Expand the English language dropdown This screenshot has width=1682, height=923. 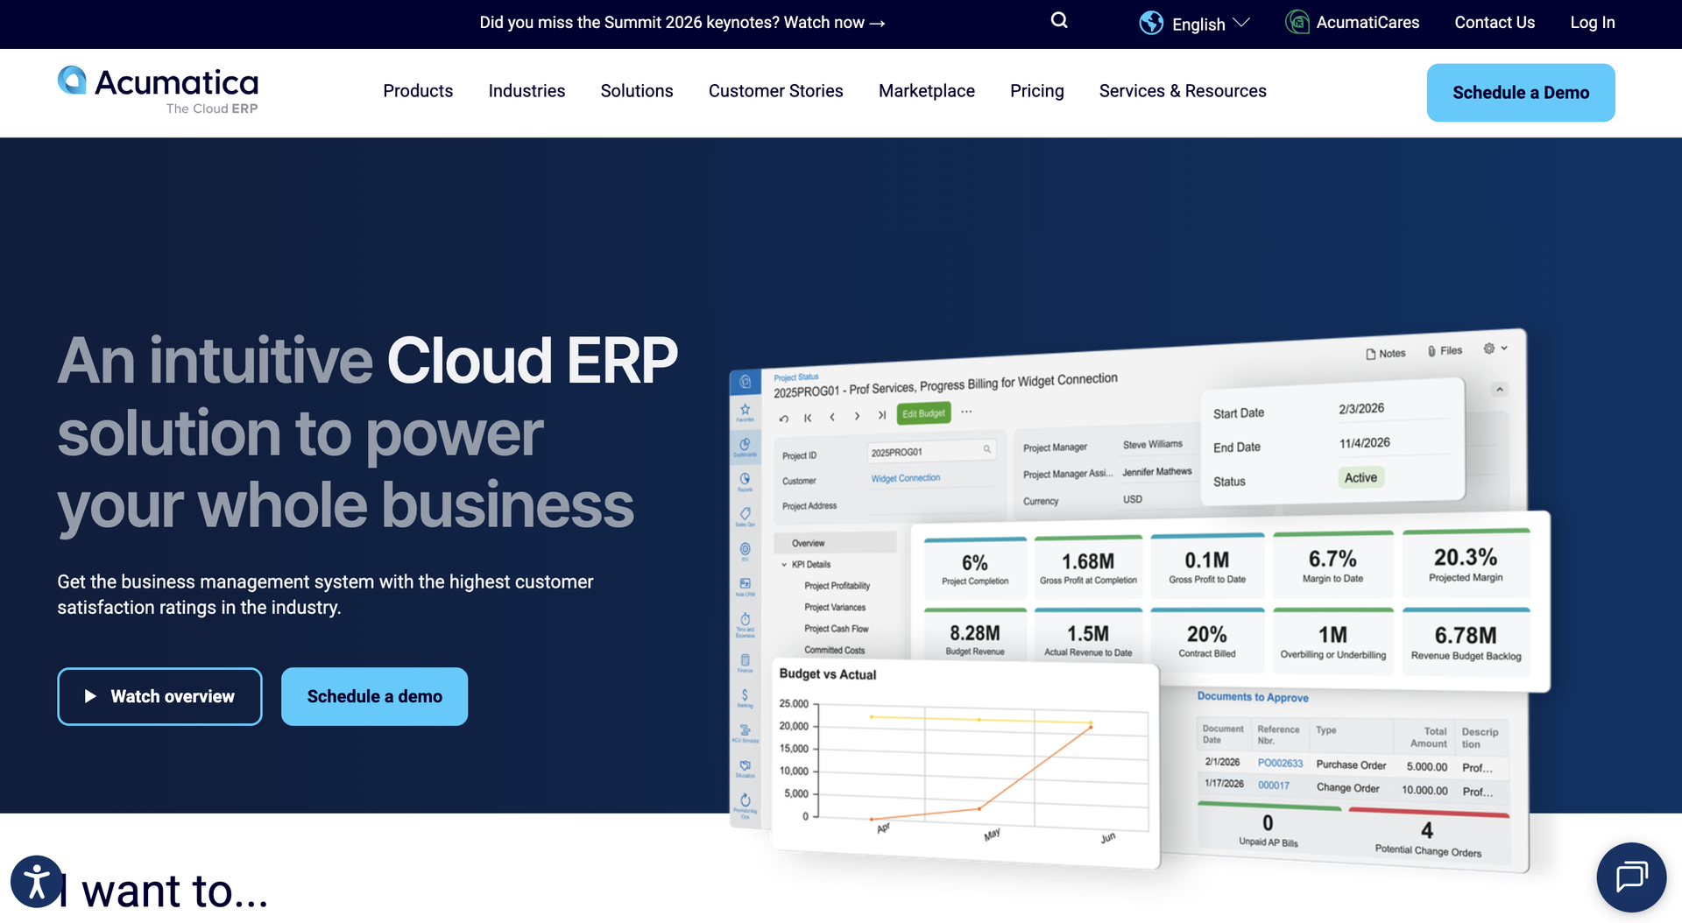tap(1209, 24)
